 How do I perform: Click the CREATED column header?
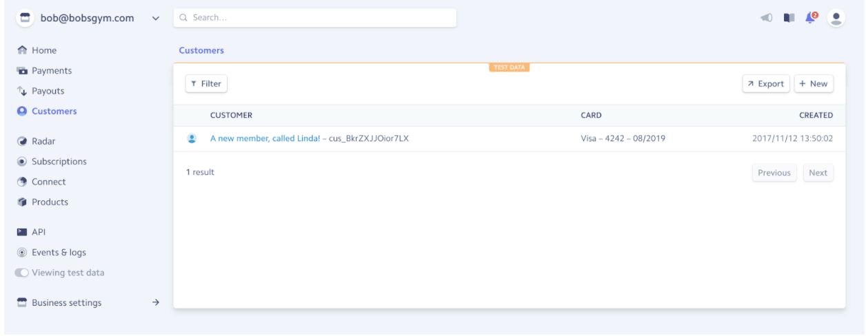816,115
